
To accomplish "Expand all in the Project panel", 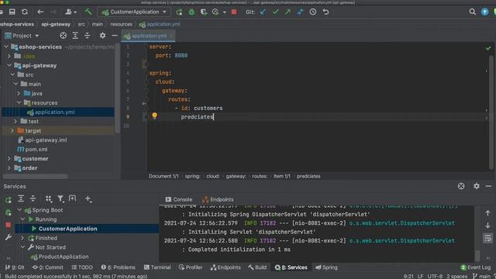I will [75, 36].
